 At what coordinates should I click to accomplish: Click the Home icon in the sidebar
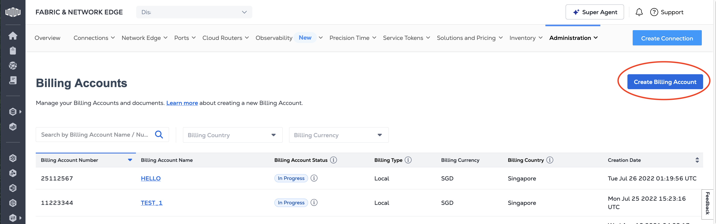pos(13,36)
